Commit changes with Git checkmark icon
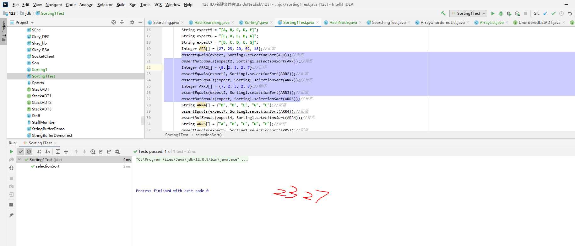575x246 pixels. (553, 13)
